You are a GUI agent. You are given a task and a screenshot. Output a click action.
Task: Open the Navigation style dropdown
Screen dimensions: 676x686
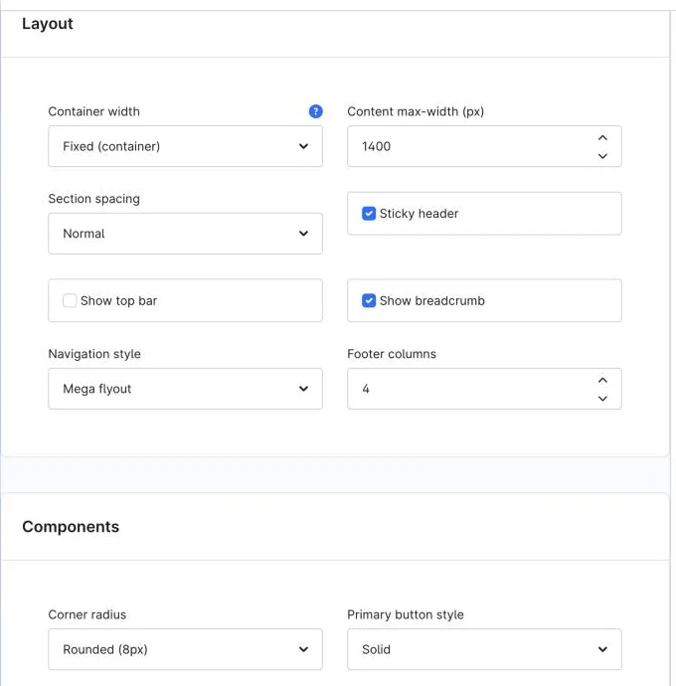click(x=185, y=389)
